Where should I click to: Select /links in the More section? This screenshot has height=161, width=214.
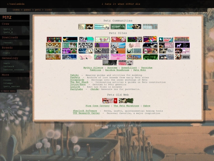click(7, 80)
